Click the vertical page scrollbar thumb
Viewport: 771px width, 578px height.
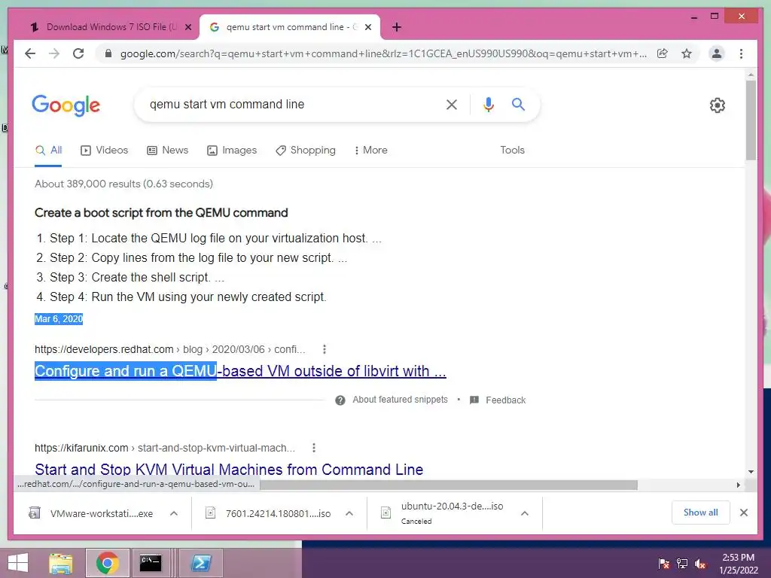[751, 120]
